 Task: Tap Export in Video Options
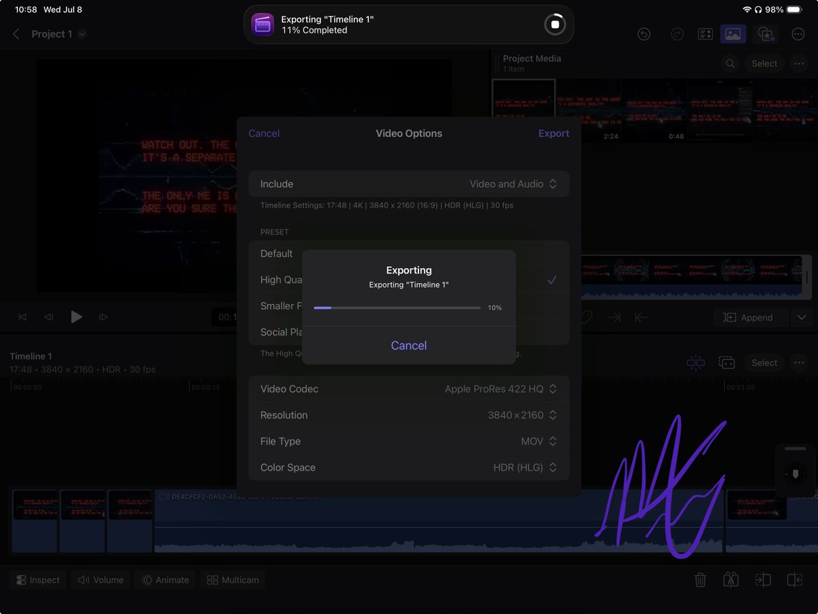tap(554, 133)
